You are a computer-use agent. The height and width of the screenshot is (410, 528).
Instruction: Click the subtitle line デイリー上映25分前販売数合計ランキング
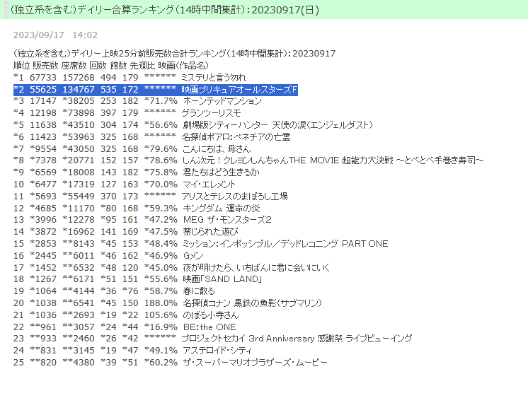tap(174, 54)
